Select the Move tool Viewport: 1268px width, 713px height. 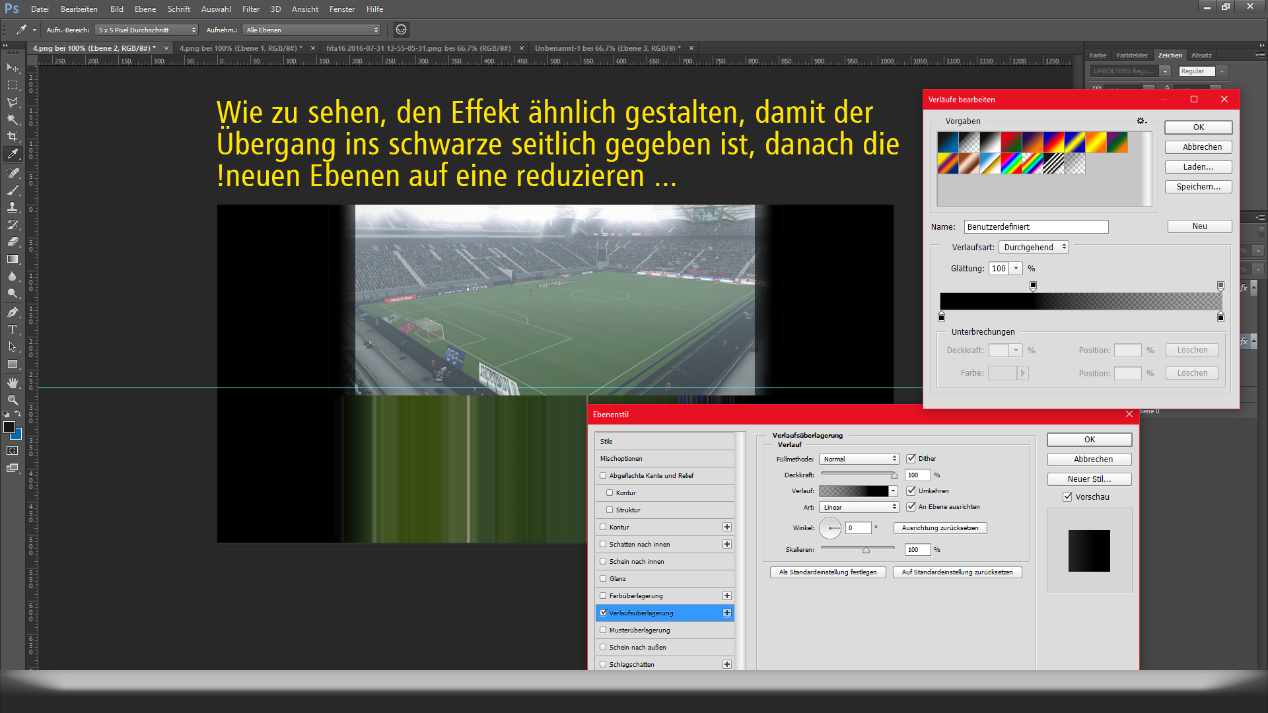pyautogui.click(x=13, y=68)
